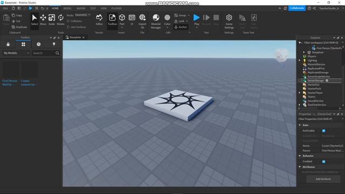345x194 pixels.
Task: Open the Lock dropdown arrow
Action: tap(187, 21)
